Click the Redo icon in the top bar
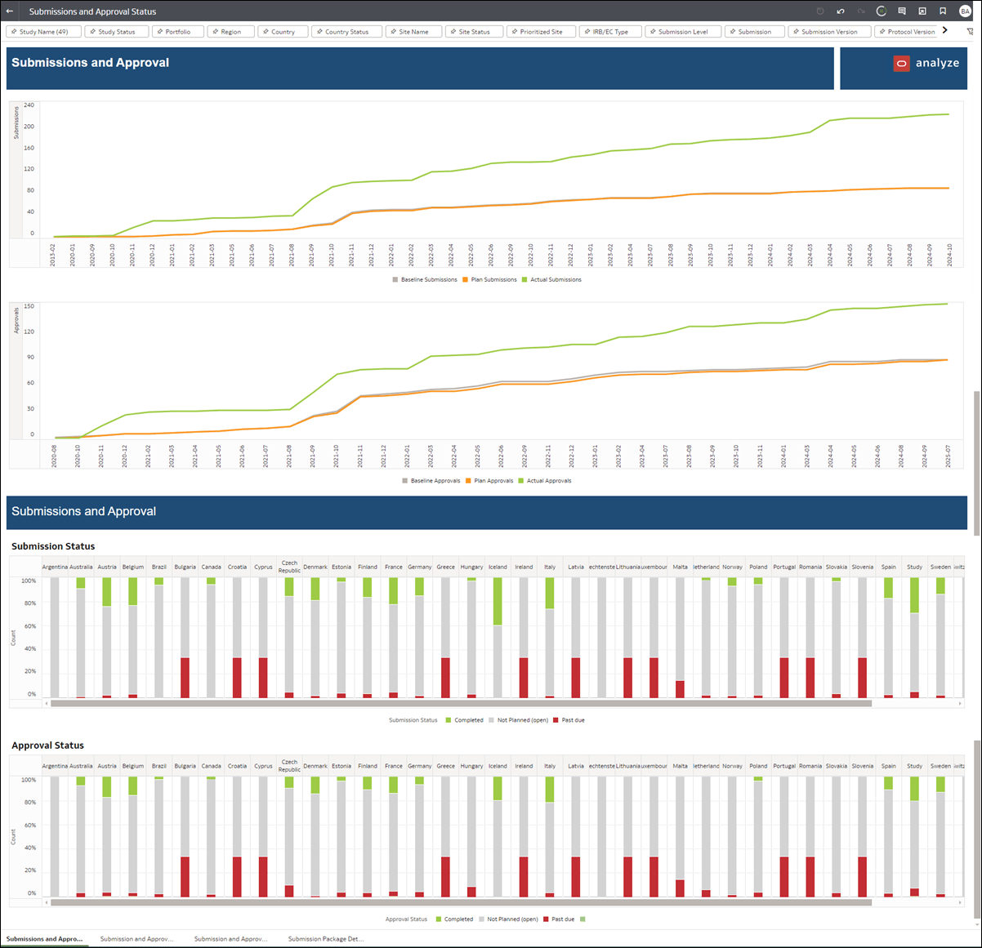This screenshot has width=982, height=948. pyautogui.click(x=860, y=11)
